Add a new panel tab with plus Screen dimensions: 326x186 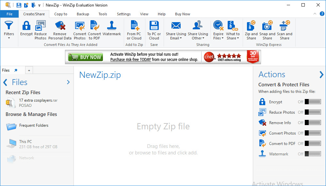[29, 70]
